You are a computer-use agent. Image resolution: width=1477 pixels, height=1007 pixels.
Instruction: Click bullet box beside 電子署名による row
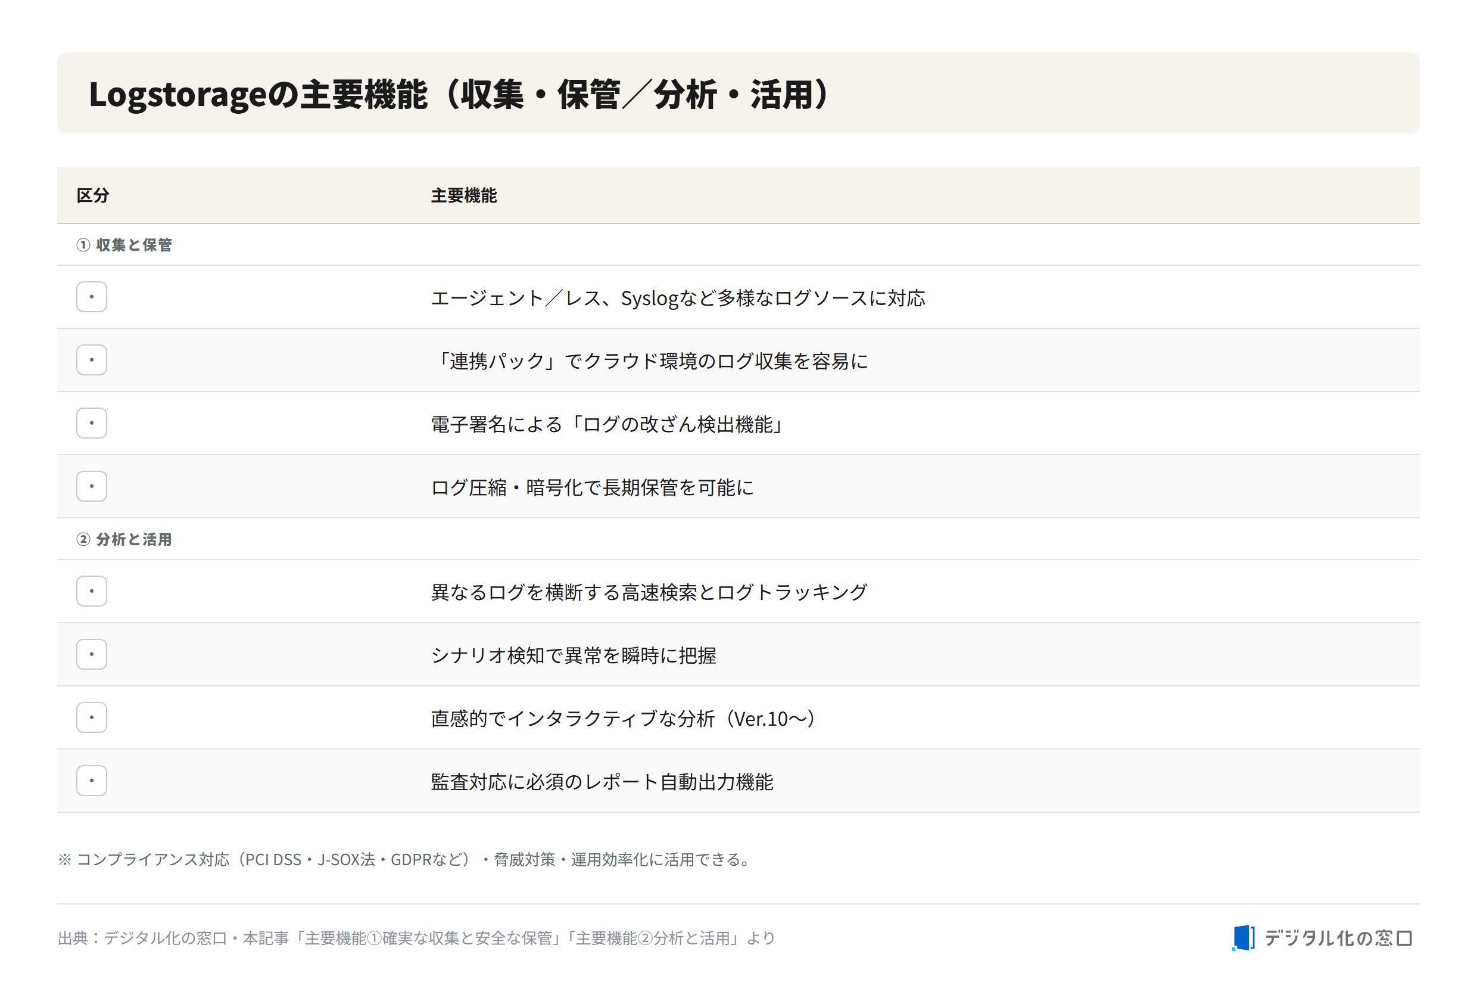(x=92, y=423)
